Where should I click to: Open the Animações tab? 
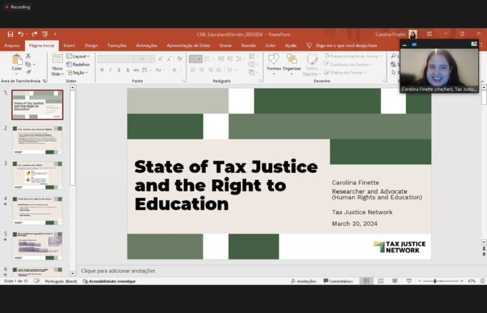click(146, 45)
